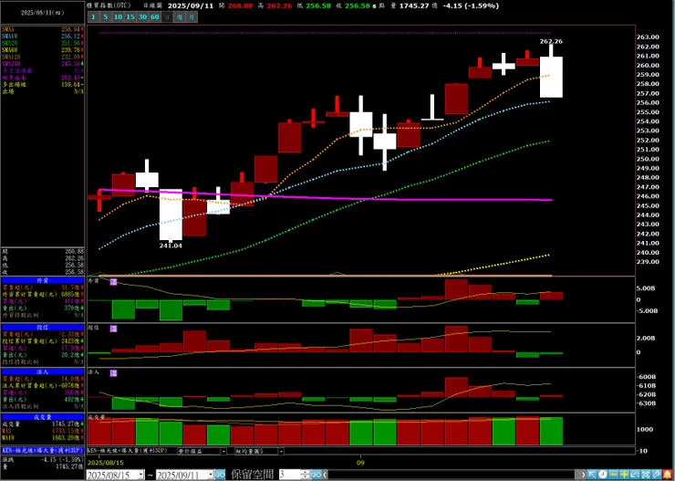Screen dimensions: 675x481
Task: Open start date 2025/08/15 dropdown
Action: click(x=141, y=475)
